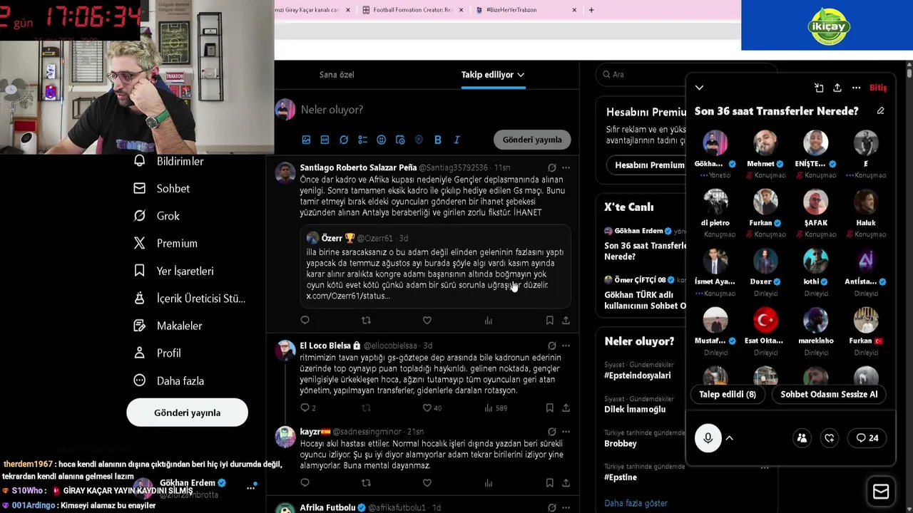Like Santiago Roberto Salazar Peña's post
913x513 pixels.
(x=427, y=321)
